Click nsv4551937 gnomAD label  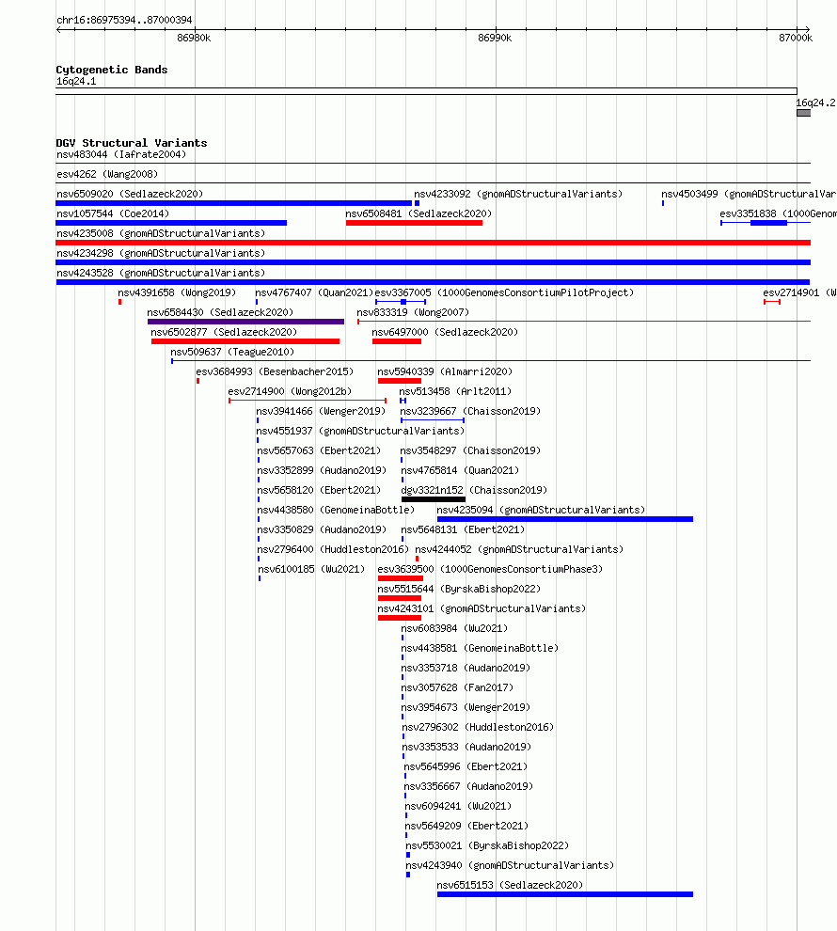click(360, 431)
